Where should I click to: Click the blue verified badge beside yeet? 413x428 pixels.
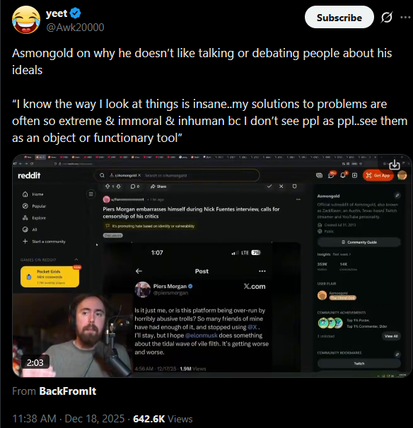(x=75, y=13)
